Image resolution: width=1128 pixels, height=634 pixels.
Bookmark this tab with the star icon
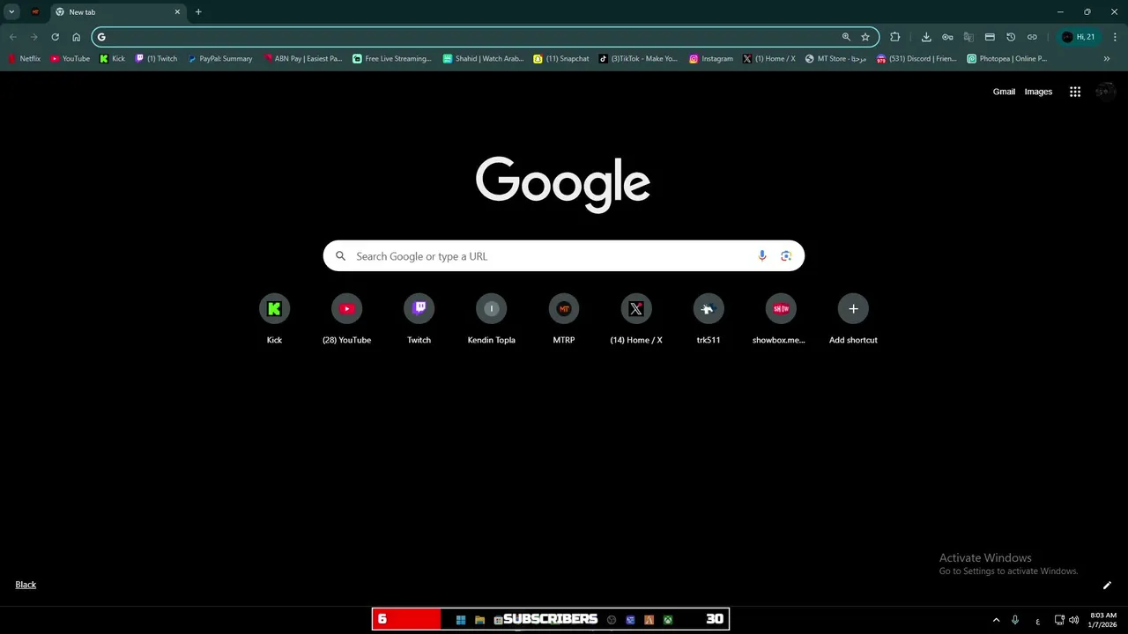[x=865, y=37]
